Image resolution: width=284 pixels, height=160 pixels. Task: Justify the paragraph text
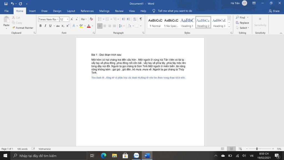pos(115,26)
